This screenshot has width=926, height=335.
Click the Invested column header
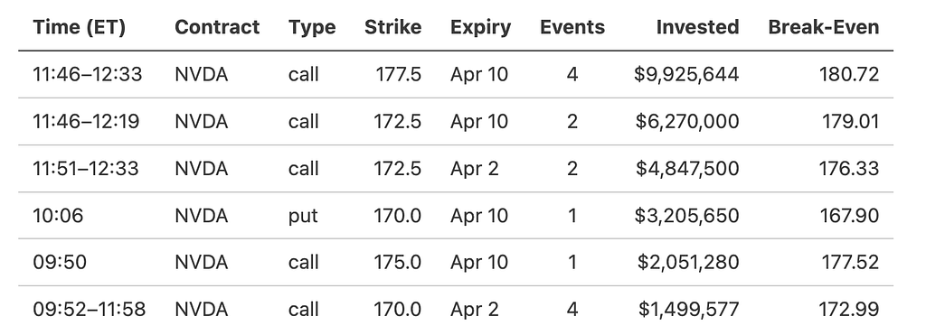click(697, 27)
